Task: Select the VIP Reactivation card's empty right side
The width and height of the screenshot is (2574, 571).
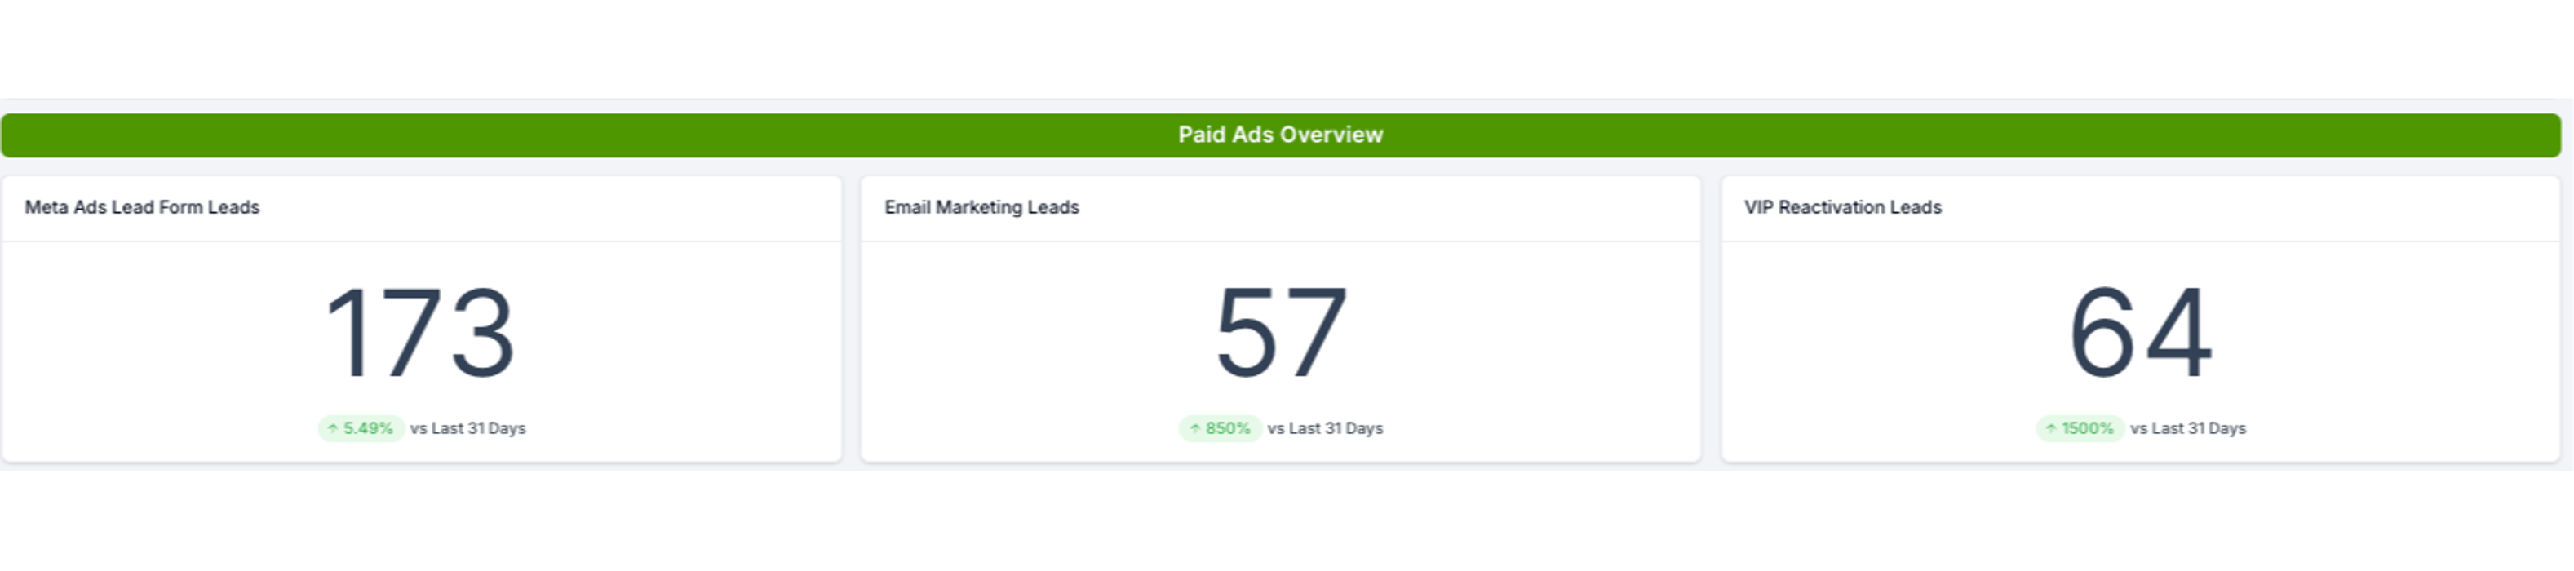Action: (x=2418, y=339)
